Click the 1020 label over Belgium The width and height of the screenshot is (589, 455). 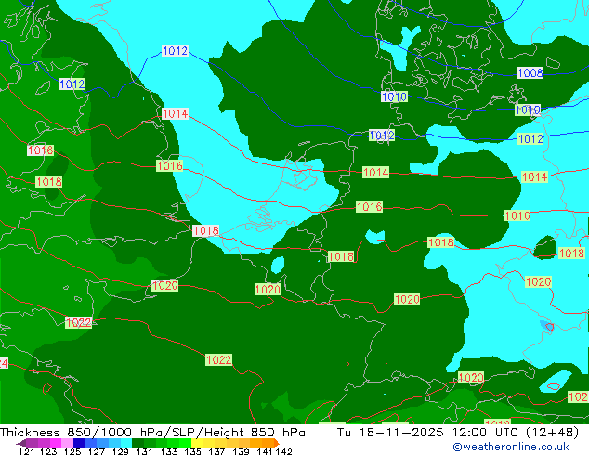268,289
